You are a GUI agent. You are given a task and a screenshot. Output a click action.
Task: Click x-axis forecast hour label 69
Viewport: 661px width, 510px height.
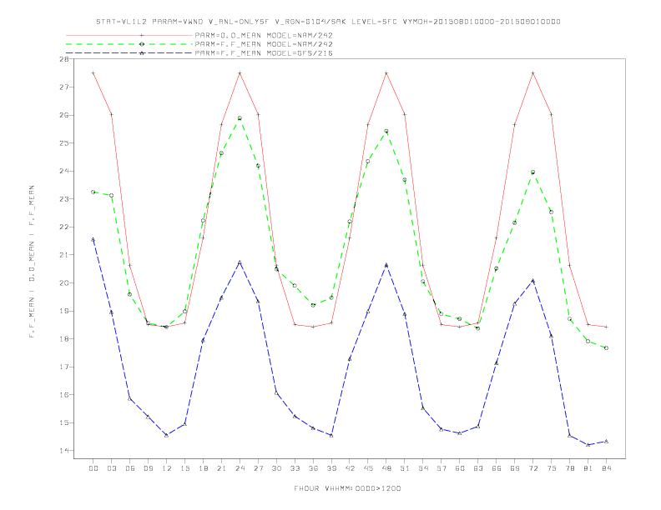pos(515,468)
